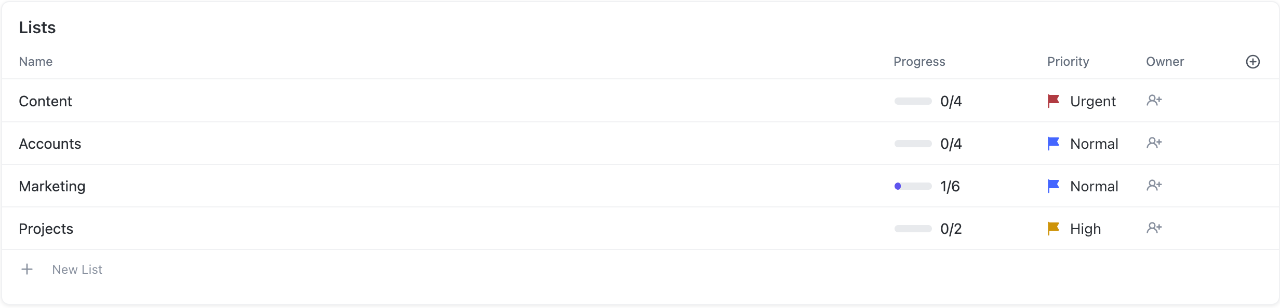Click the Marketing progress bar

913,186
